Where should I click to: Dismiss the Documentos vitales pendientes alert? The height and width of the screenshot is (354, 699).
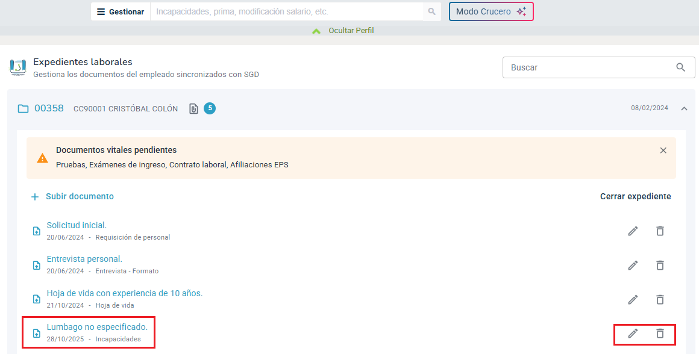663,151
